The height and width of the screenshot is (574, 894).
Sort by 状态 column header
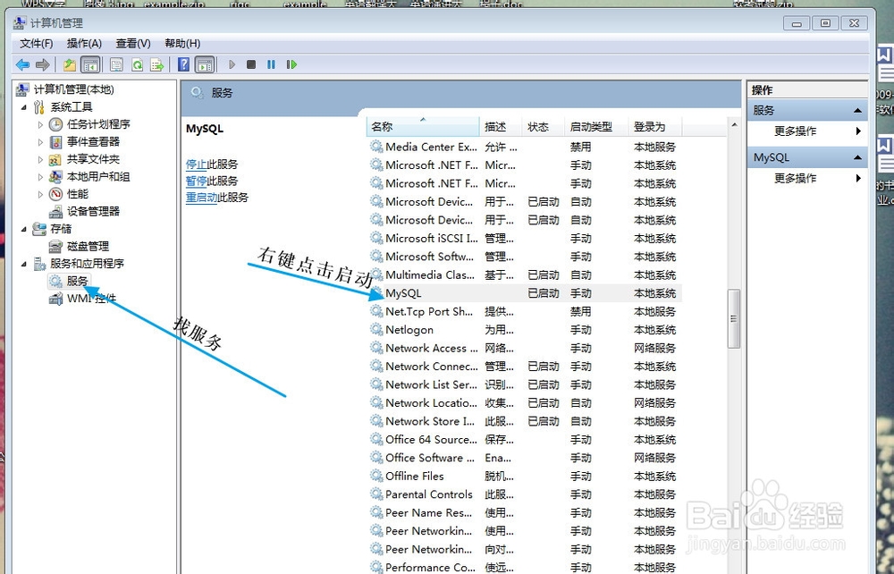coord(544,127)
